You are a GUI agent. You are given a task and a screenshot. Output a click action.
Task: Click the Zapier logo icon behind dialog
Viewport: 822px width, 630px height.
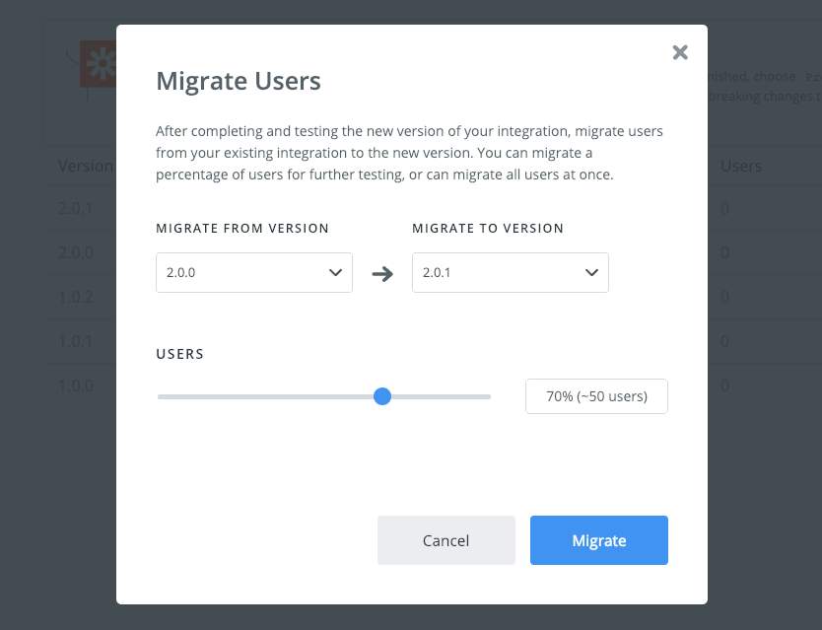click(x=98, y=64)
